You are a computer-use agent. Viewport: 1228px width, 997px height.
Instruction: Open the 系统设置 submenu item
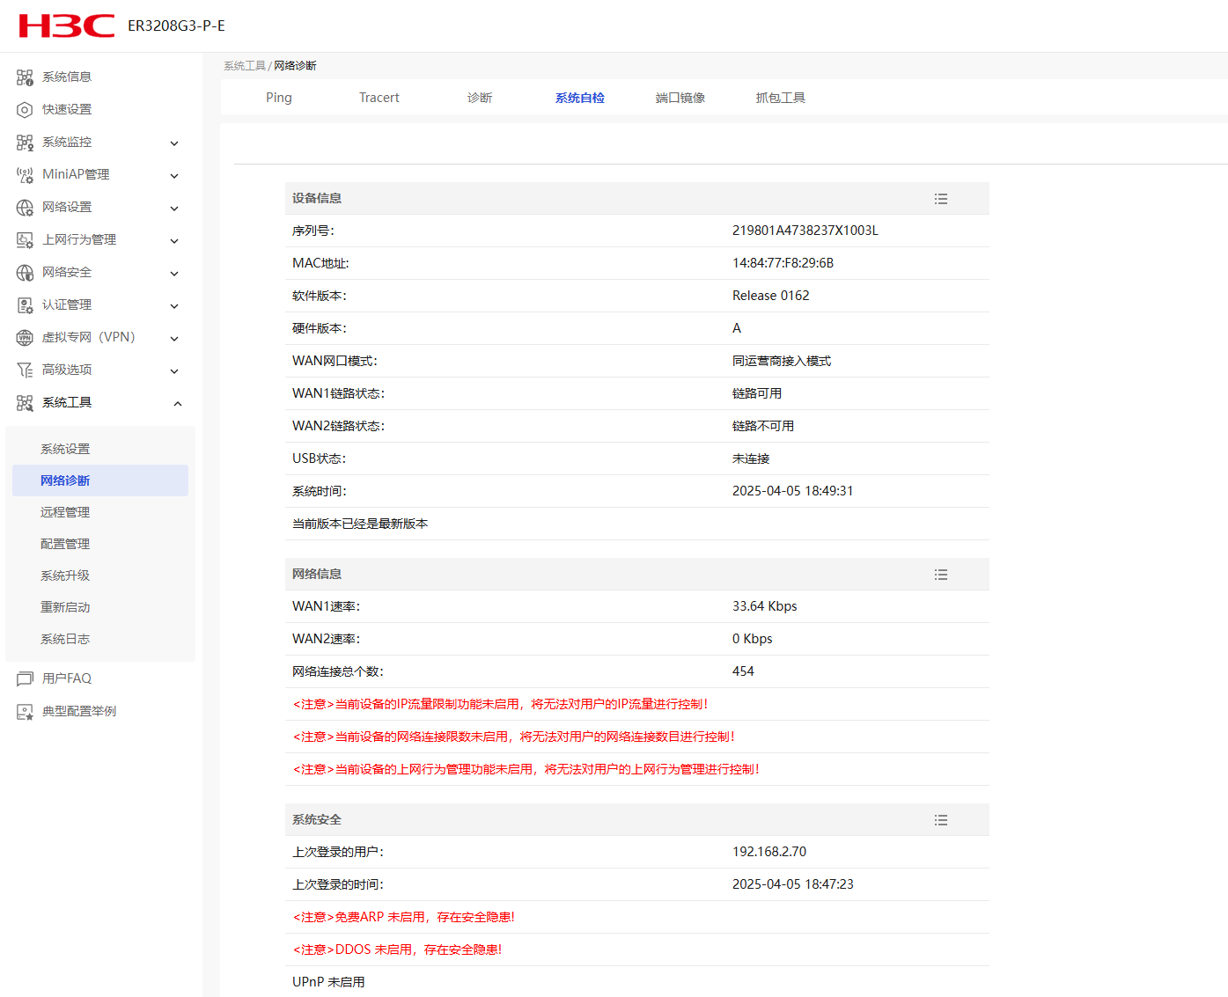65,449
